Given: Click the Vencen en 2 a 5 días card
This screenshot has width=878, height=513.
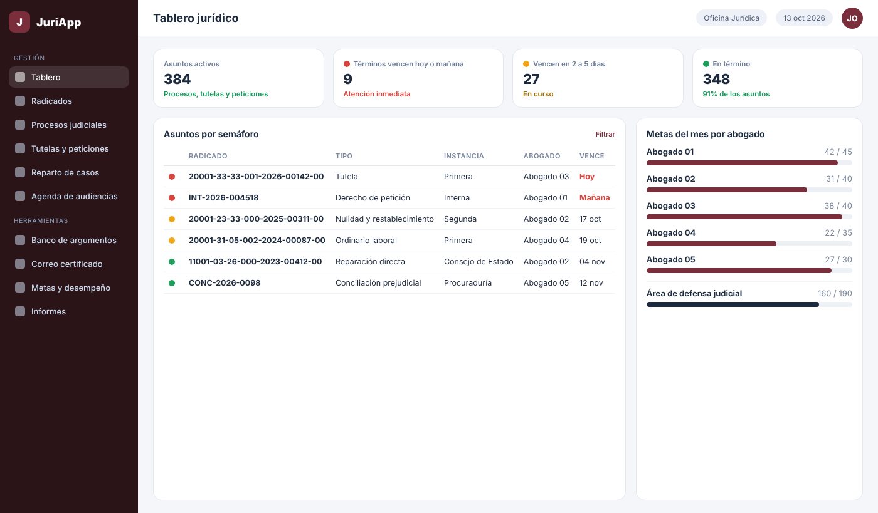Looking at the screenshot, I should point(598,78).
